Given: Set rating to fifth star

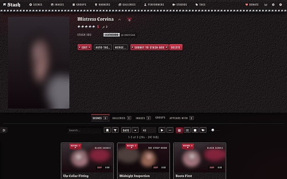Looking at the screenshot, I should click(94, 27).
